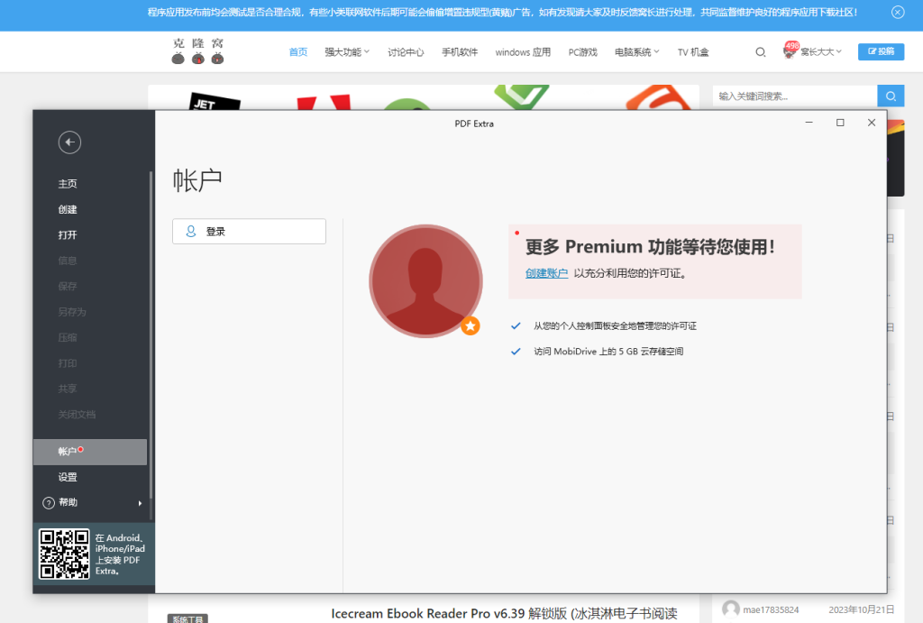Select 打开 in PDF Extra sidebar
This screenshot has height=623, width=923.
coord(68,235)
